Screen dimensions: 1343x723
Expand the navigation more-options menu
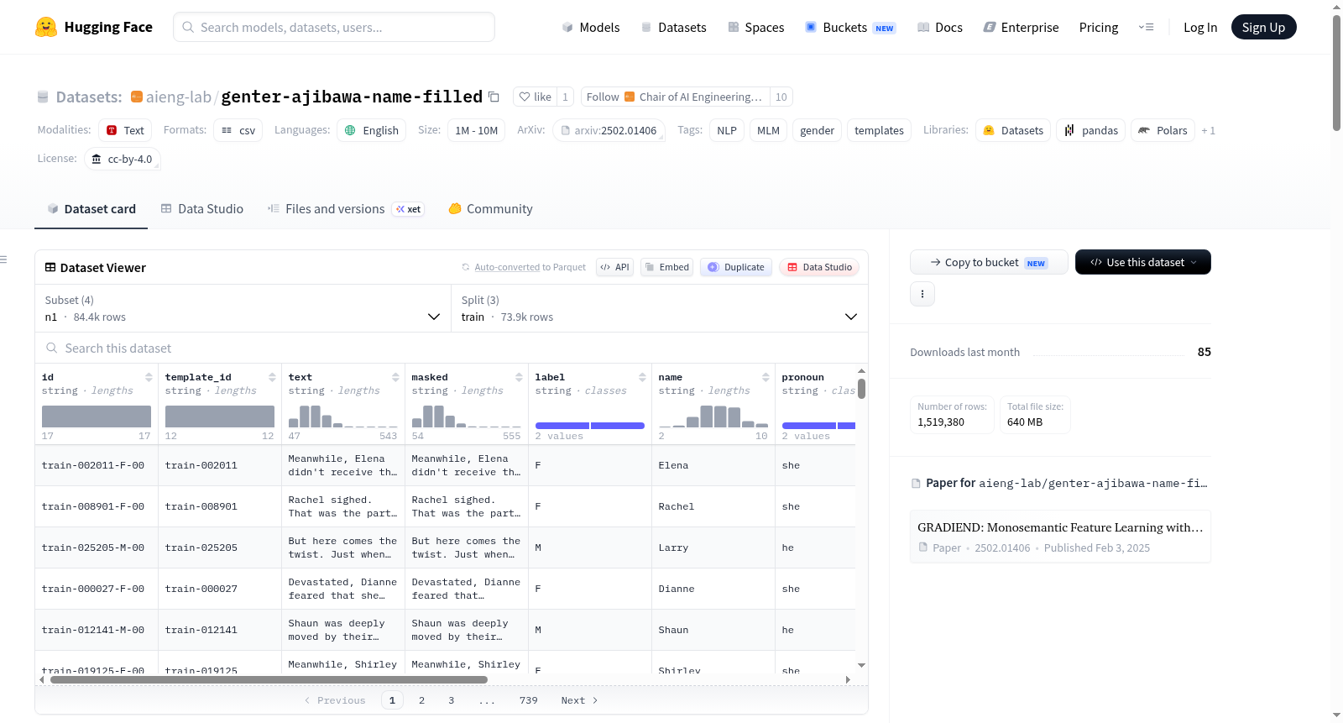[x=1146, y=28]
